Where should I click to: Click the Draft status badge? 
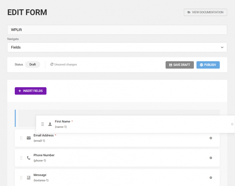click(x=33, y=64)
